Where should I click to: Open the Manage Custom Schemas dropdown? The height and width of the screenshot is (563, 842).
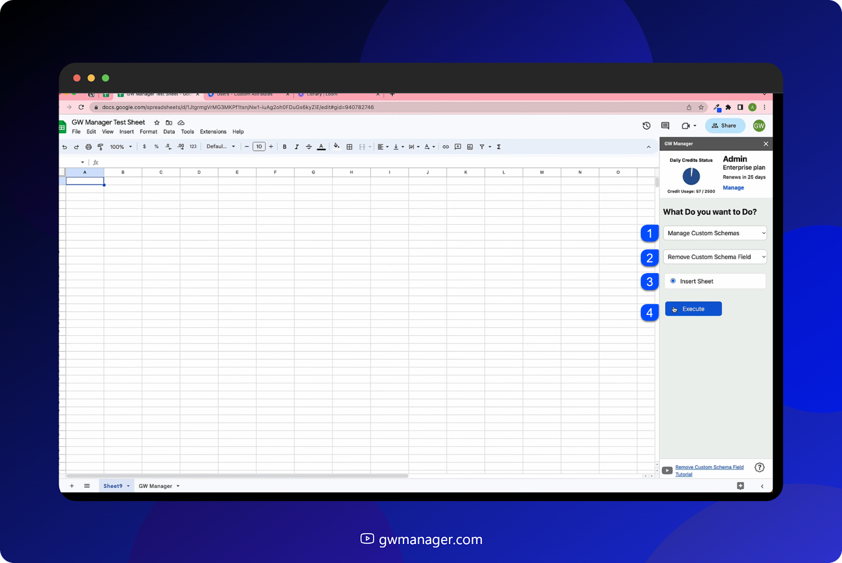point(715,233)
